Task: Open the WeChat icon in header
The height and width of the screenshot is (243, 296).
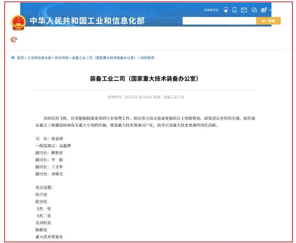Action: (x=254, y=10)
